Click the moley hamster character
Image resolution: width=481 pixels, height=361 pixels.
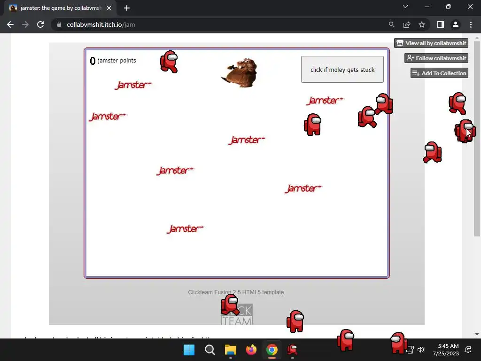tap(240, 73)
